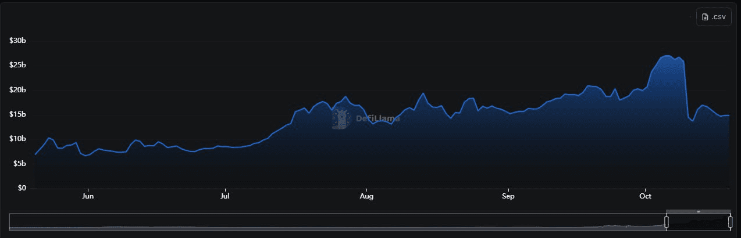Click the selected range window in the timeline brush

tap(698, 221)
